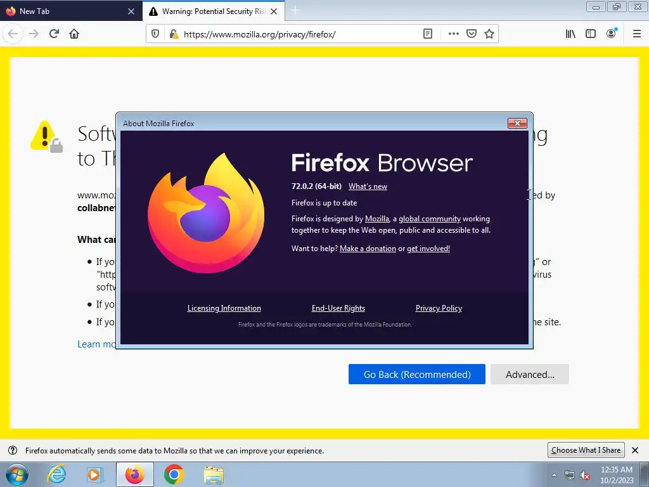Close the About Mozilla Firefox dialog
The height and width of the screenshot is (487, 649).
[x=517, y=124]
